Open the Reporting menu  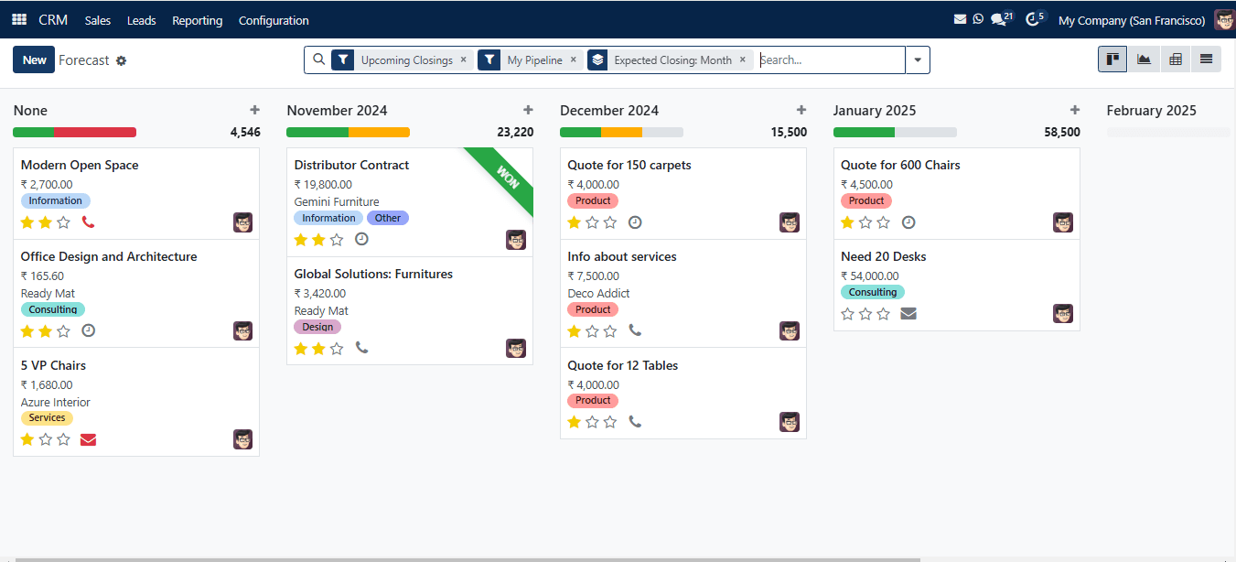pos(198,20)
